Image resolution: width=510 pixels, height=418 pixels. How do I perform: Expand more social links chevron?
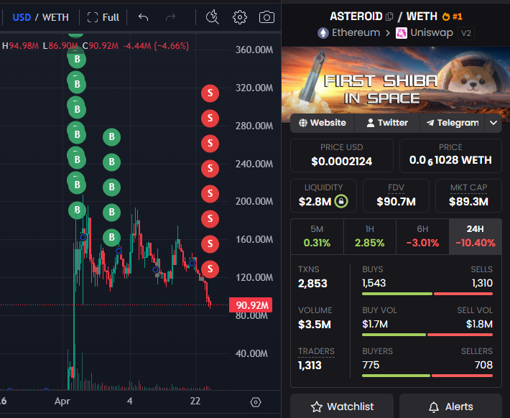pos(493,123)
